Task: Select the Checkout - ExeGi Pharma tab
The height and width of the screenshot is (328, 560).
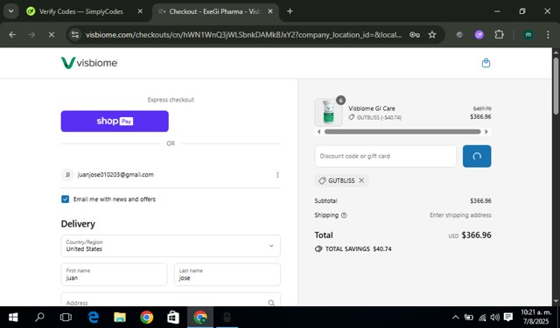Action: (x=214, y=11)
